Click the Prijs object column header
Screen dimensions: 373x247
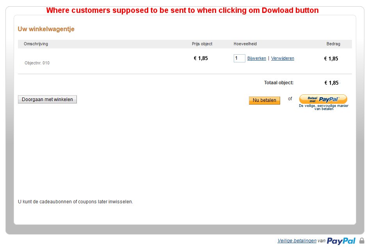pos(202,44)
